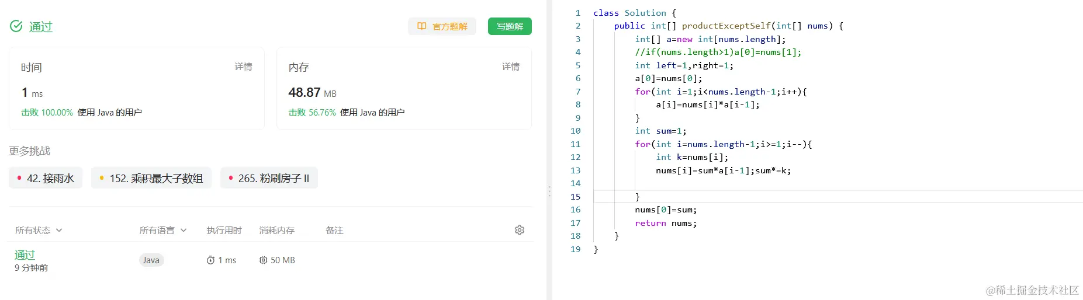Click the clock icon beside 1 ms
The height and width of the screenshot is (300, 1083).
tap(210, 260)
